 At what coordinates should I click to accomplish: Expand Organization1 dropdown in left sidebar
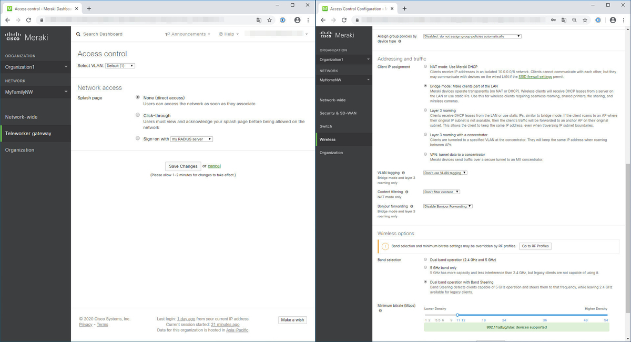[35, 67]
